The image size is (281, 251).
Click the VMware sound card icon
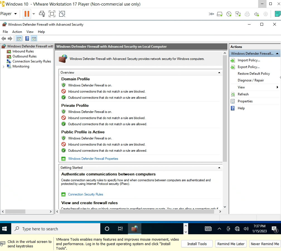[256, 14]
